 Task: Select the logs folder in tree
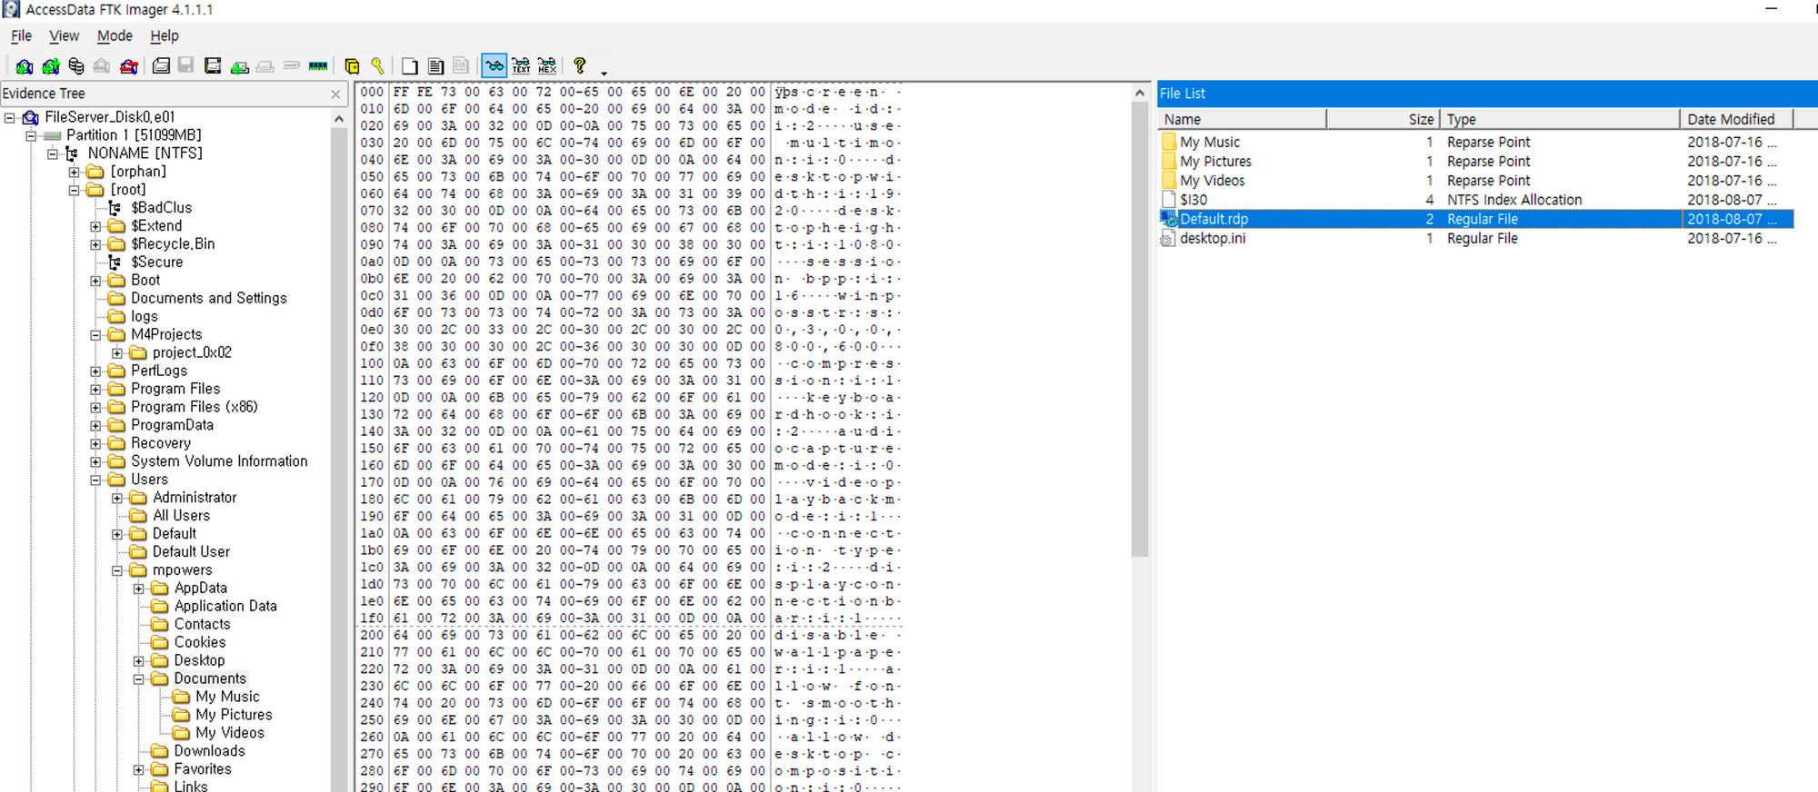(144, 317)
